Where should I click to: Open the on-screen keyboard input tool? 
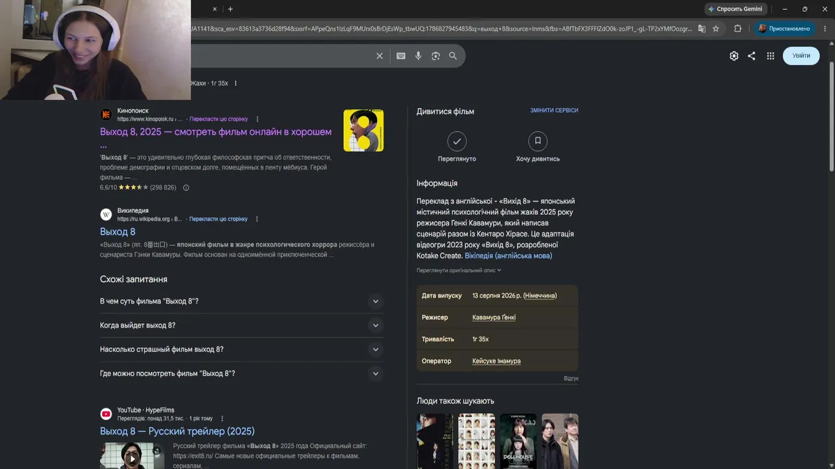[x=401, y=56]
